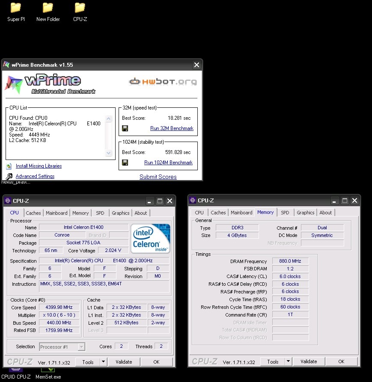Select Memory tab in right CPU-Z
Image resolution: width=372 pixels, height=382 pixels.
[265, 212]
